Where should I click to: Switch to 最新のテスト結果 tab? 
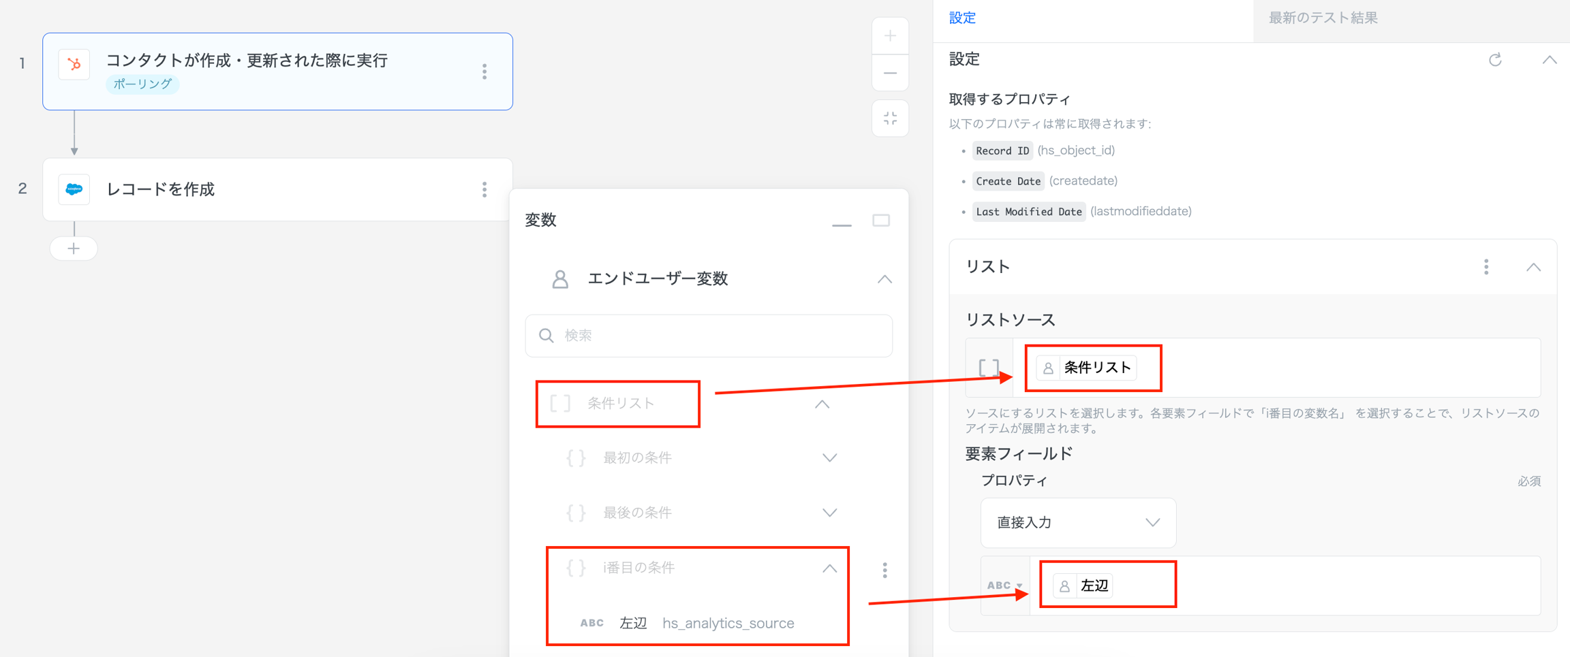click(1323, 18)
